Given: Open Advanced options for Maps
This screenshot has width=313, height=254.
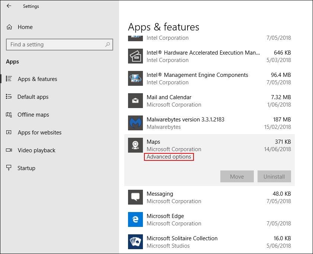Looking at the screenshot, I should [169, 157].
